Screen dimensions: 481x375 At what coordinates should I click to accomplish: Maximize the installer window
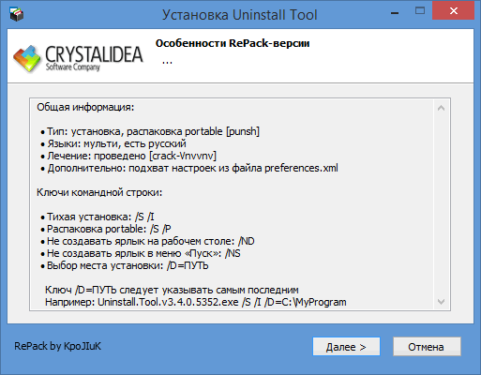[x=420, y=11]
